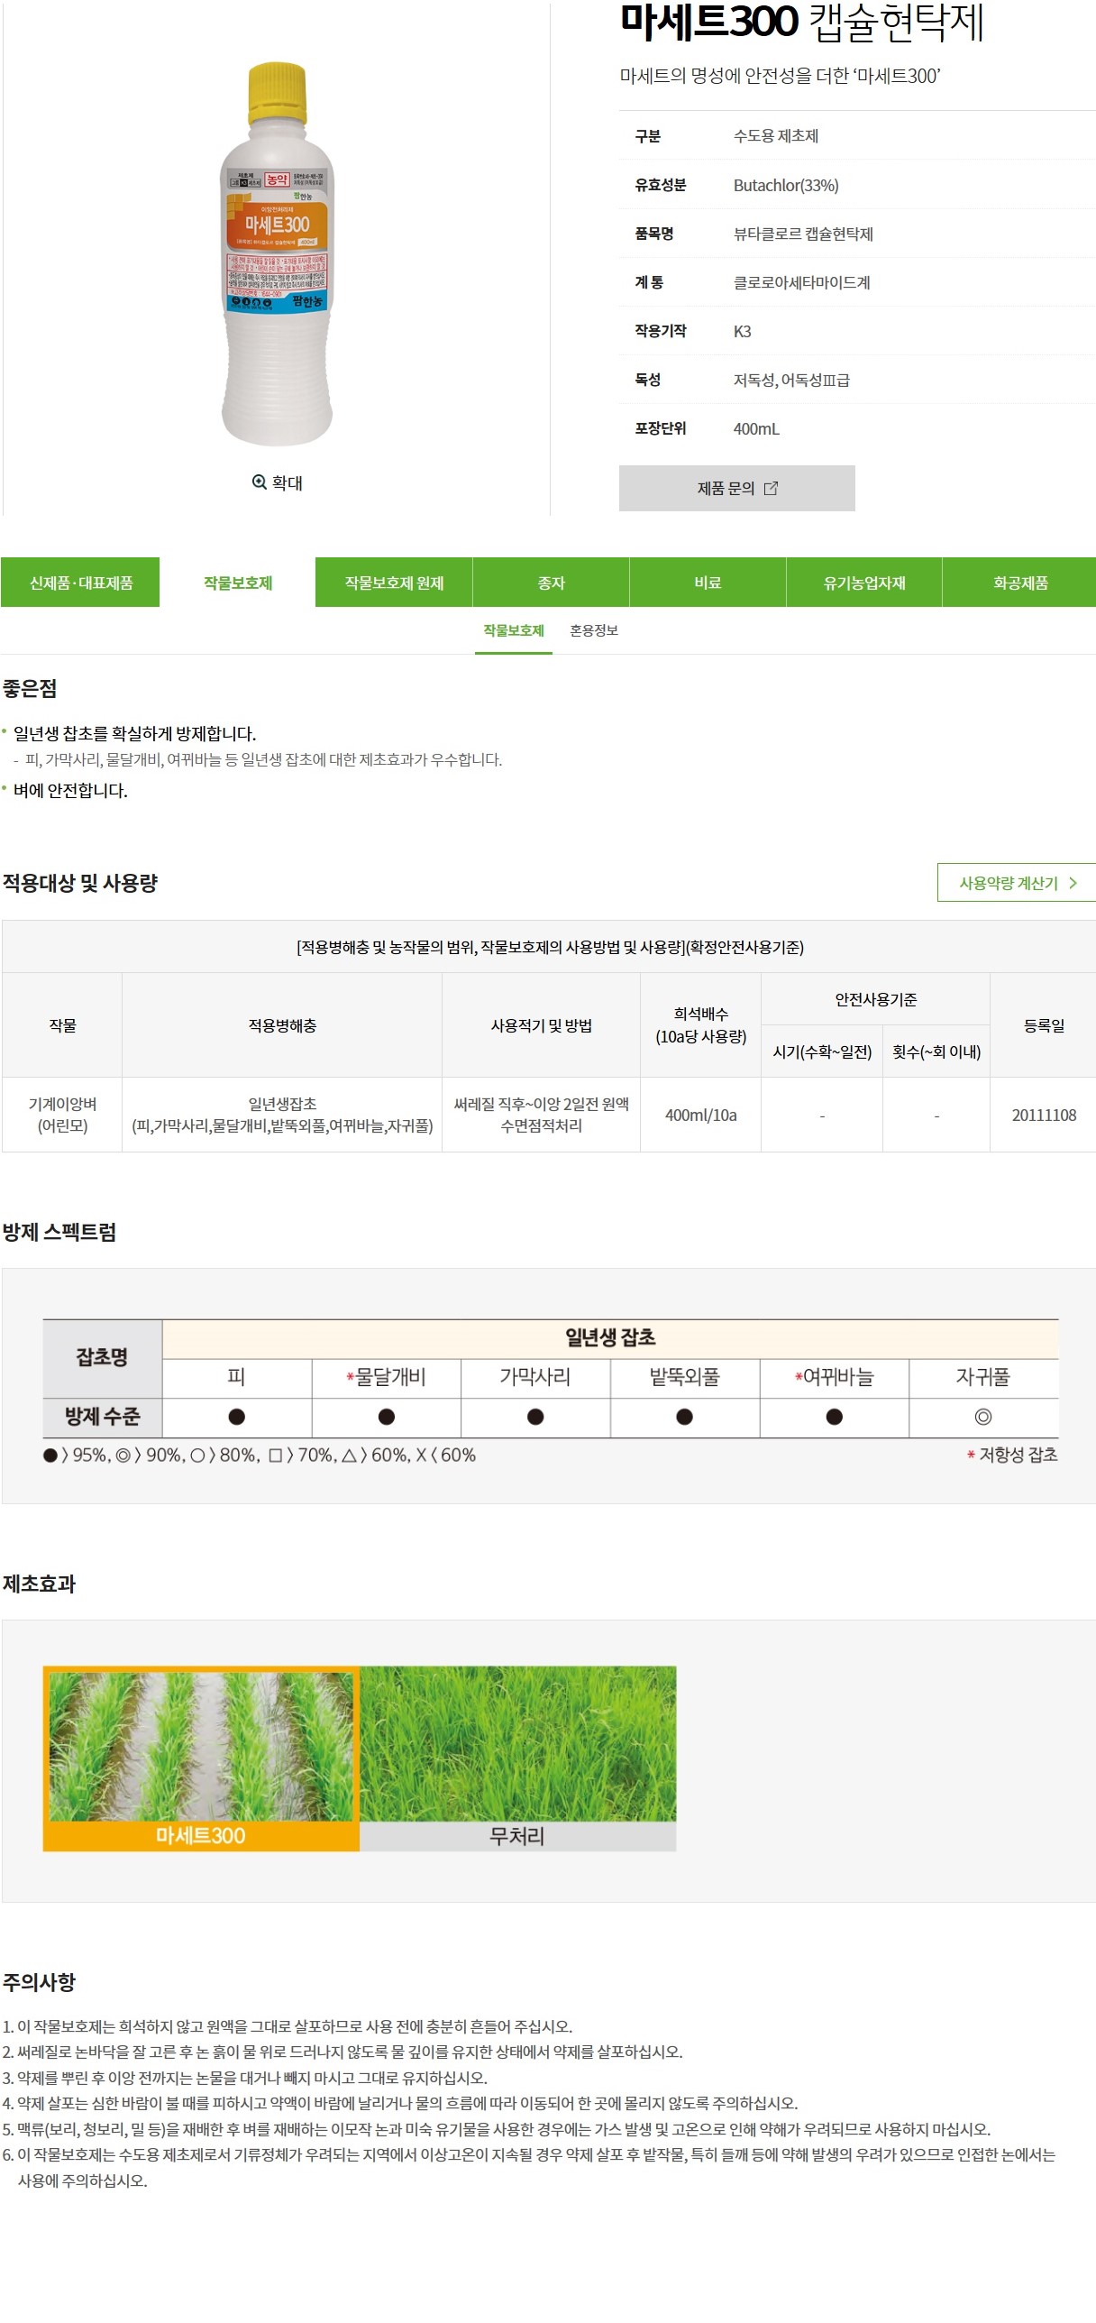Click the 등록일 column header

1044,1025
